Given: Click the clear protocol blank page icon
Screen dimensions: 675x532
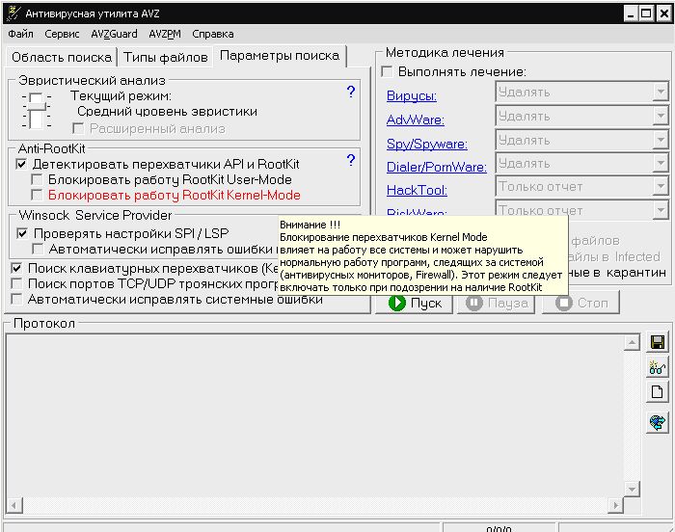Looking at the screenshot, I should tap(657, 392).
